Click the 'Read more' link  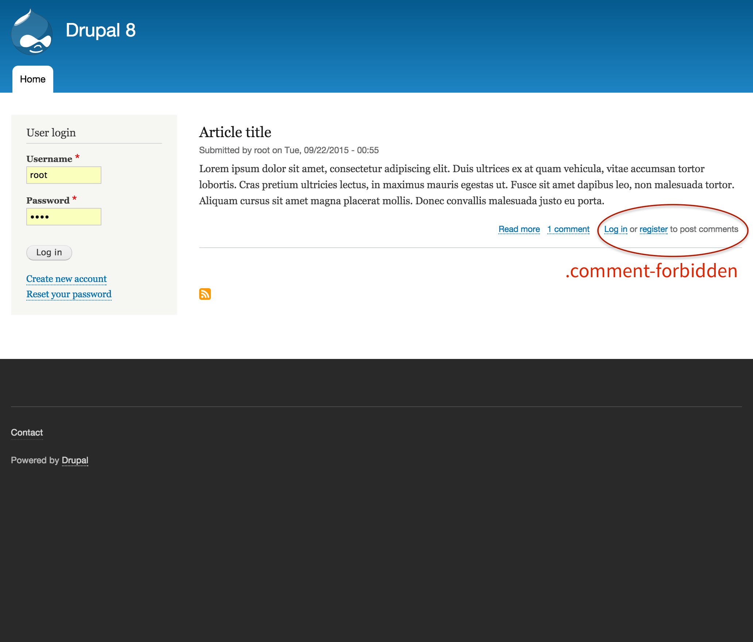pos(519,229)
